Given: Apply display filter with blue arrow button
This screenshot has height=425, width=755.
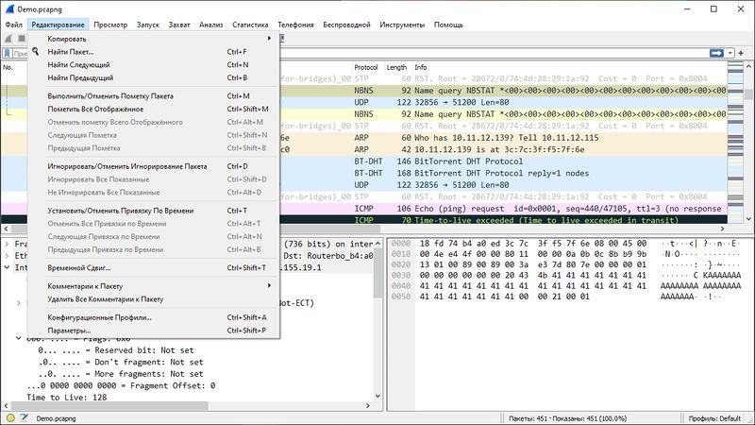Looking at the screenshot, I should click(716, 53).
